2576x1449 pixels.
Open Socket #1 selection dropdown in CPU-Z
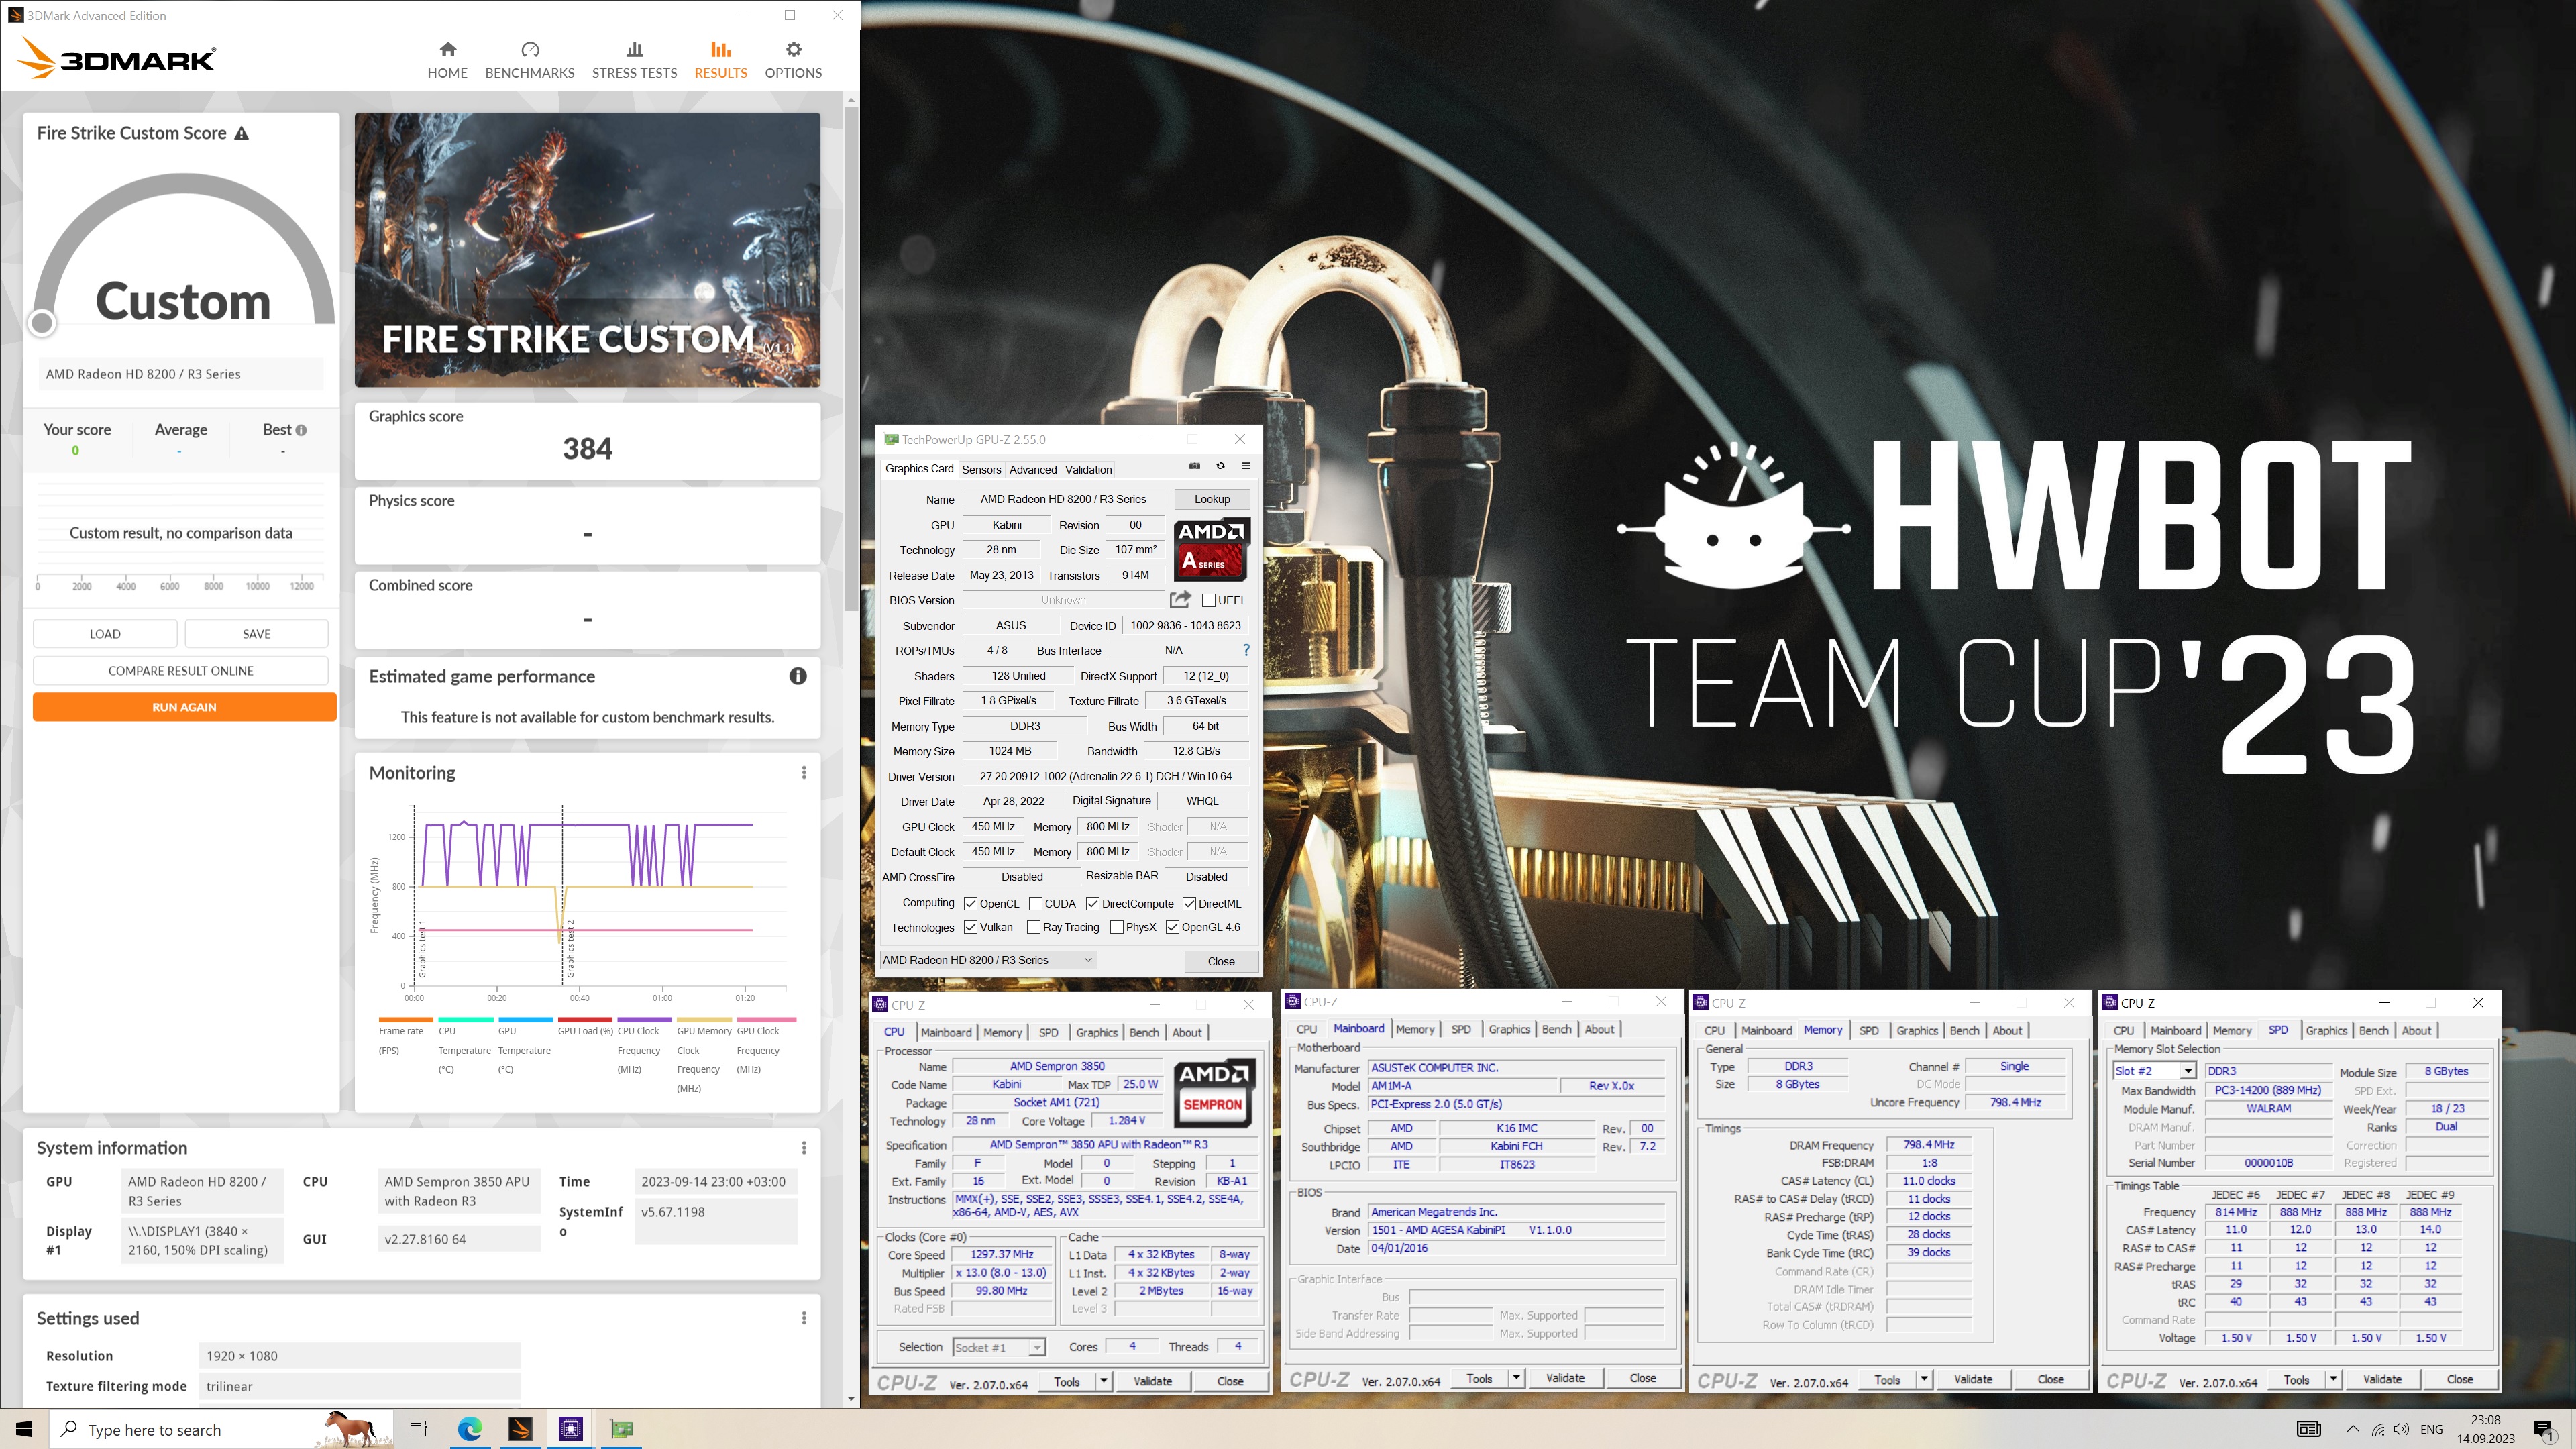click(x=999, y=1347)
